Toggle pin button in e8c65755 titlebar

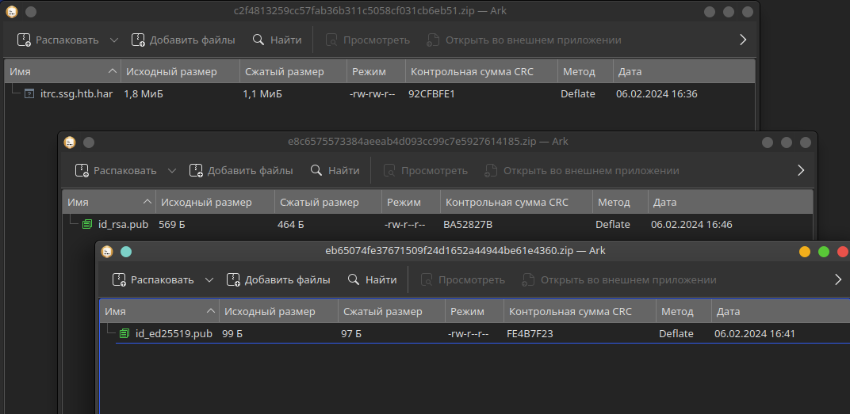coord(88,142)
